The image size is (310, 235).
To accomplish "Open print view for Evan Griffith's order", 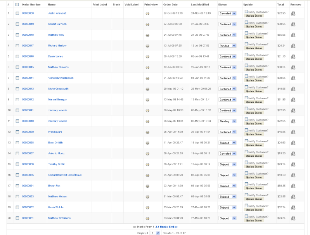I will click(147, 143).
